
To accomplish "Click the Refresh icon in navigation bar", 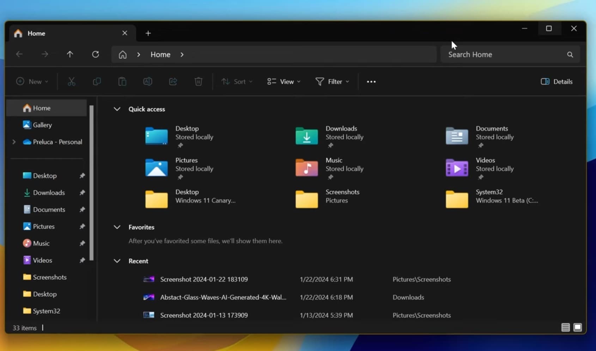I will pos(96,54).
